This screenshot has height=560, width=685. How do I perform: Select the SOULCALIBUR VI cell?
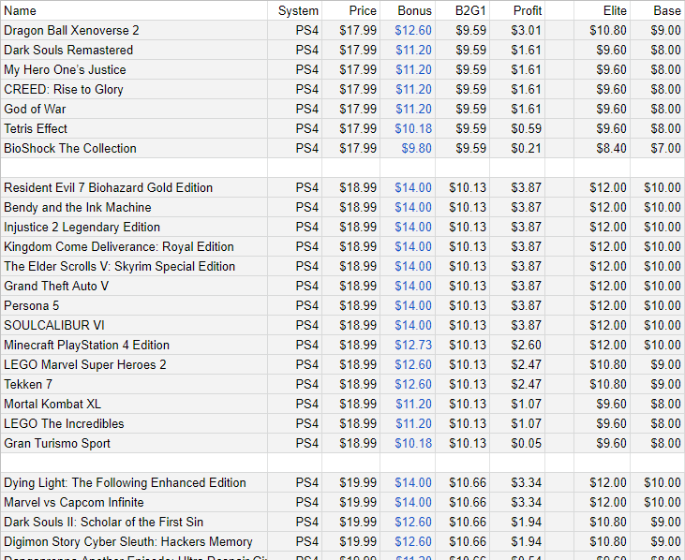pos(134,325)
